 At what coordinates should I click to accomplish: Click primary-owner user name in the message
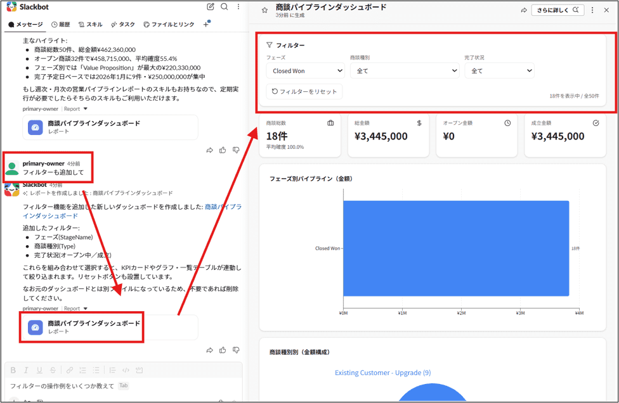[43, 163]
